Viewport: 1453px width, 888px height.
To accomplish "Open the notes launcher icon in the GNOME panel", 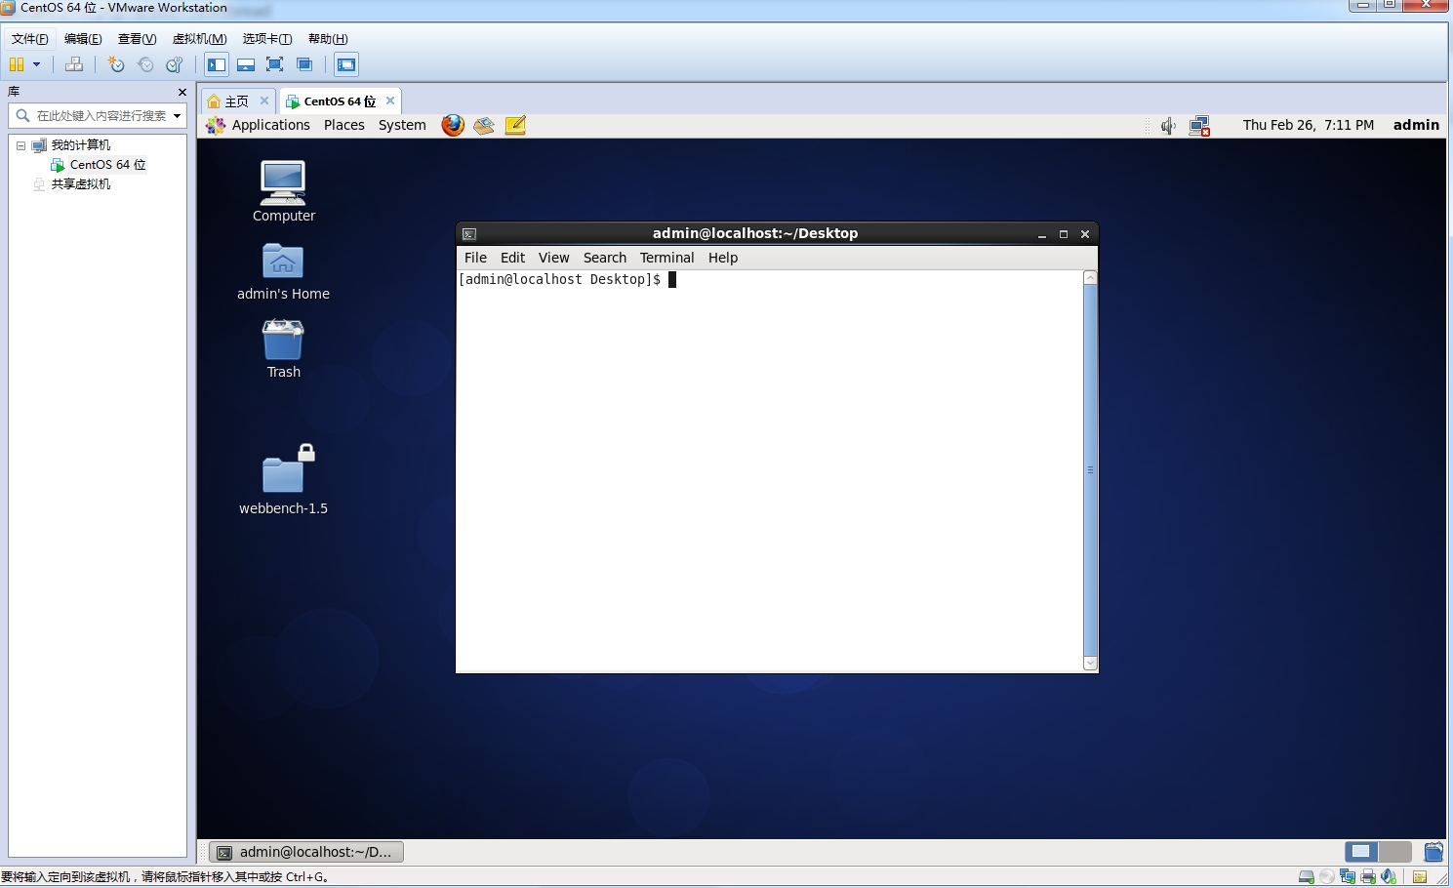I will [x=515, y=125].
